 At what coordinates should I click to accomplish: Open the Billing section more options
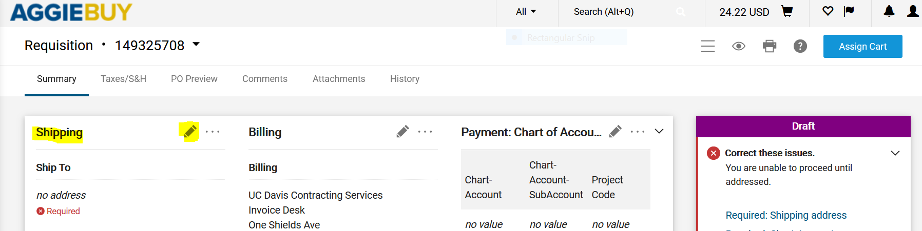425,132
